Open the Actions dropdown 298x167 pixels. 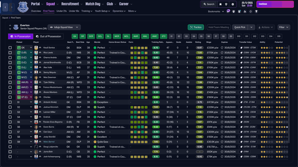point(266,27)
